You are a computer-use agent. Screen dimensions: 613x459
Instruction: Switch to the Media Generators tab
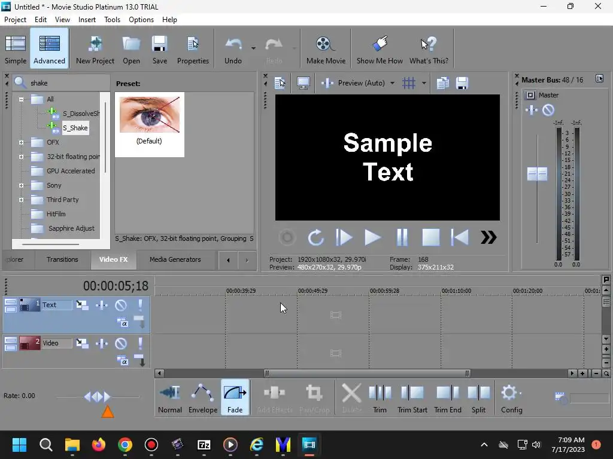point(175,259)
